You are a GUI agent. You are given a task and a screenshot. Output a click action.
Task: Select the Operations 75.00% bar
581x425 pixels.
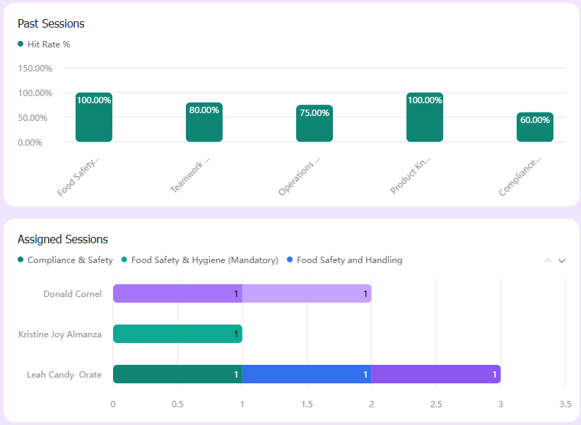[315, 123]
